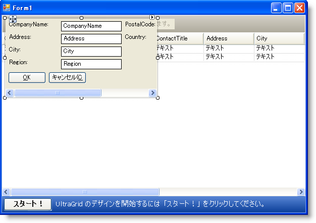Click the grid's bottom scrollbar left arrow
Screen dimensions: 316x223
(7, 192)
